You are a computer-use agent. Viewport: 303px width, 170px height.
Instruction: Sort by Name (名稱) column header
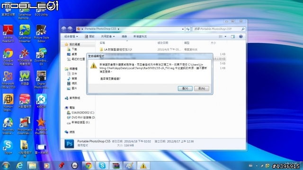point(102,43)
